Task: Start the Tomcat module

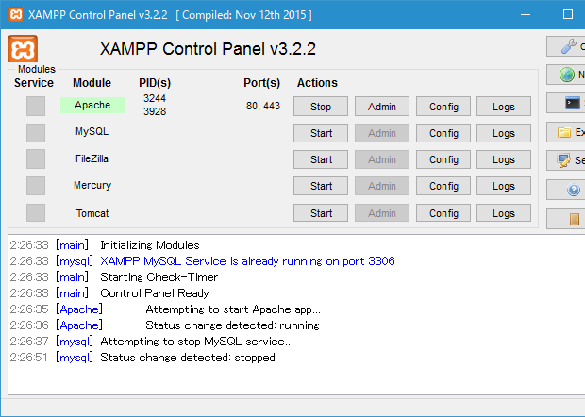Action: (321, 213)
